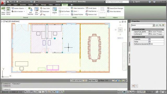Click the SpaceType_BOMA value cell

pos(156,32)
